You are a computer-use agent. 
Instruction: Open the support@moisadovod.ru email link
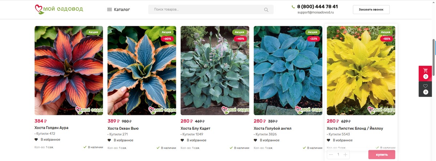[315, 12]
